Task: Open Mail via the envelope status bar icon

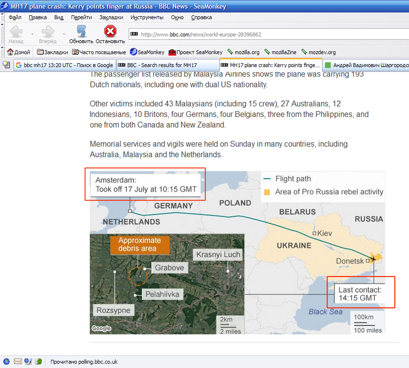Action: 18,361
